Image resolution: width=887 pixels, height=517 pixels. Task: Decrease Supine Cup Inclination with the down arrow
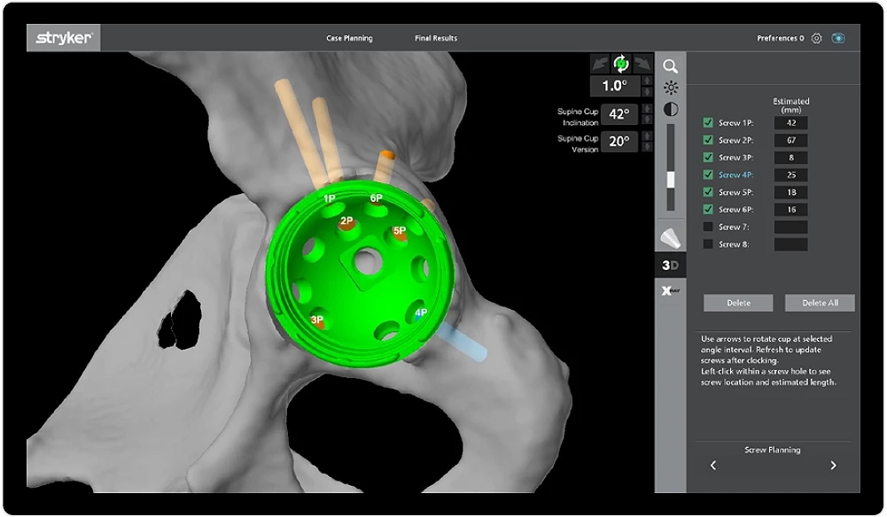pos(647,120)
